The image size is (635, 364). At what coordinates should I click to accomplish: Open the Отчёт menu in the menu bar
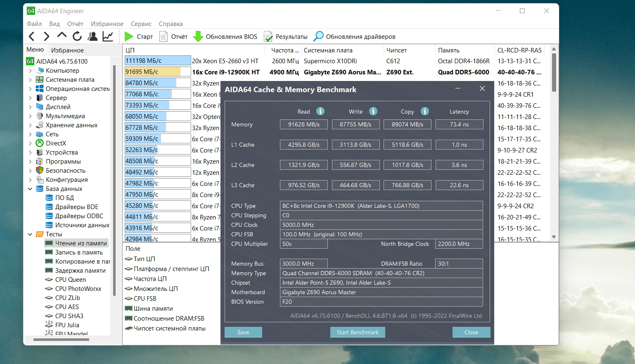75,24
